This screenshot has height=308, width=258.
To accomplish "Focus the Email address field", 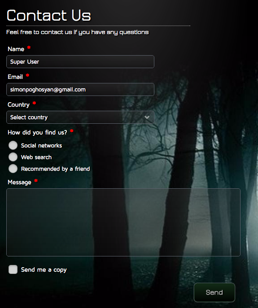I will click(80, 90).
